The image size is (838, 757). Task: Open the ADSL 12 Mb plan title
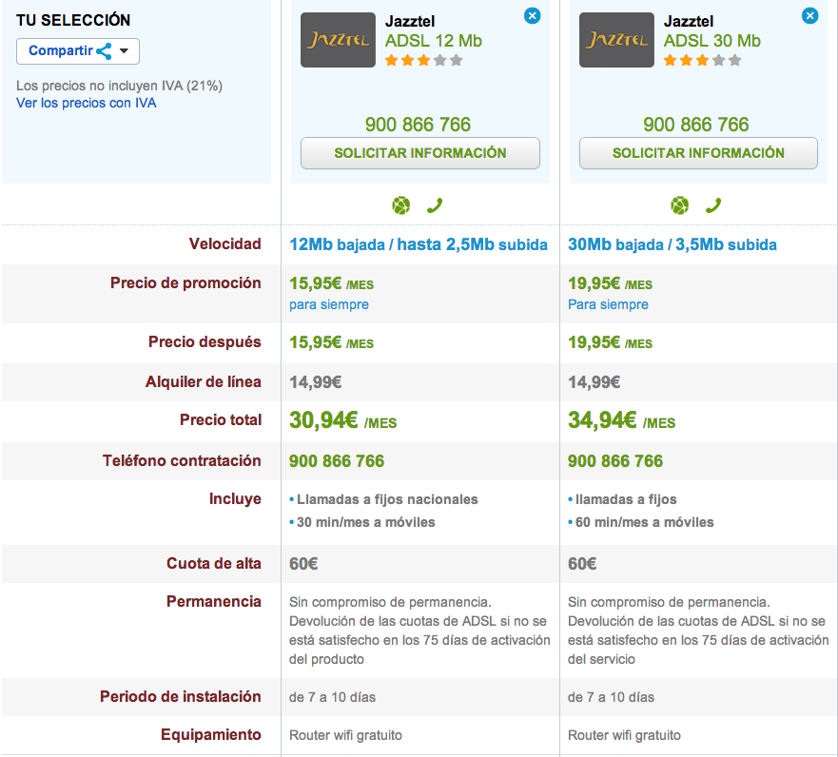pos(434,41)
